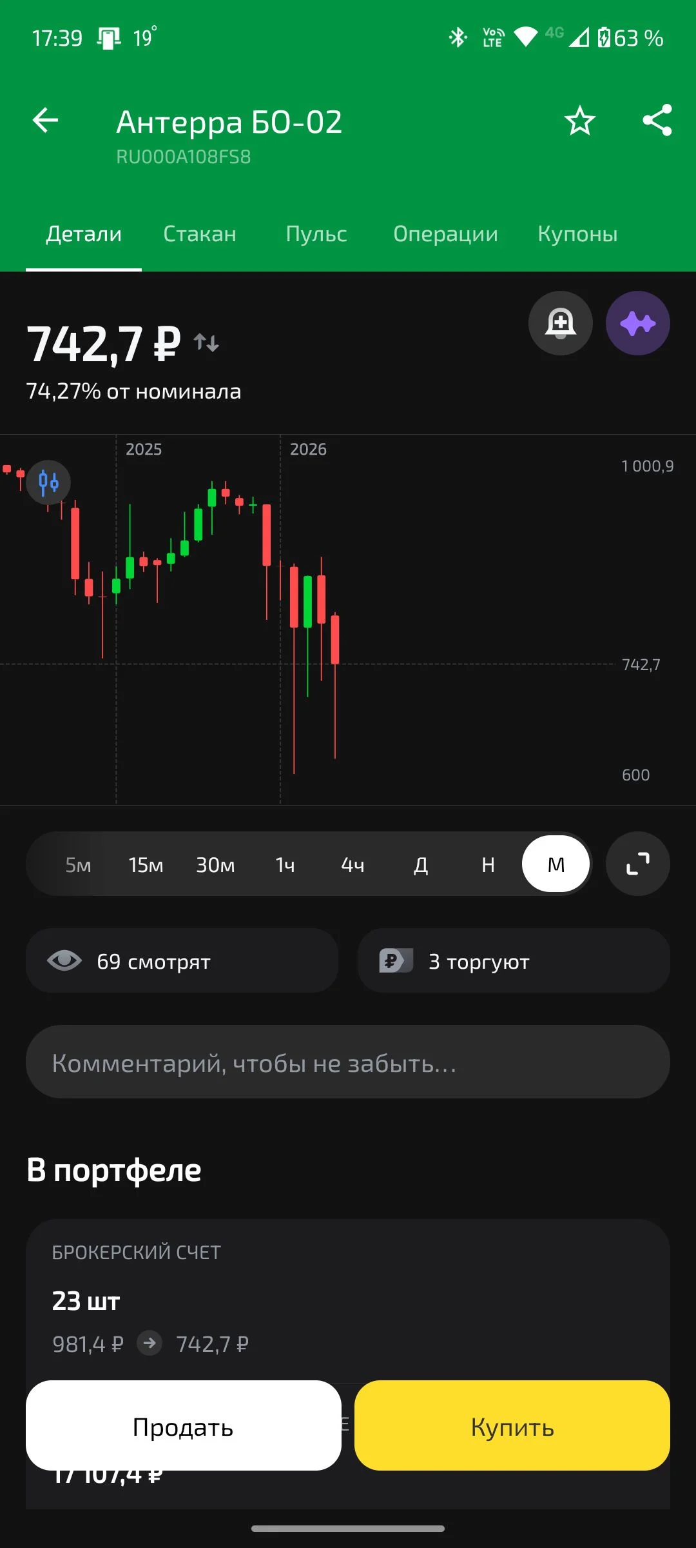
Task: Toggle price units with arrows beside 742,7 ₽
Action: [x=207, y=342]
